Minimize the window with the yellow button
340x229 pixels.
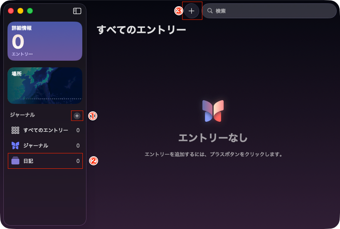click(20, 11)
